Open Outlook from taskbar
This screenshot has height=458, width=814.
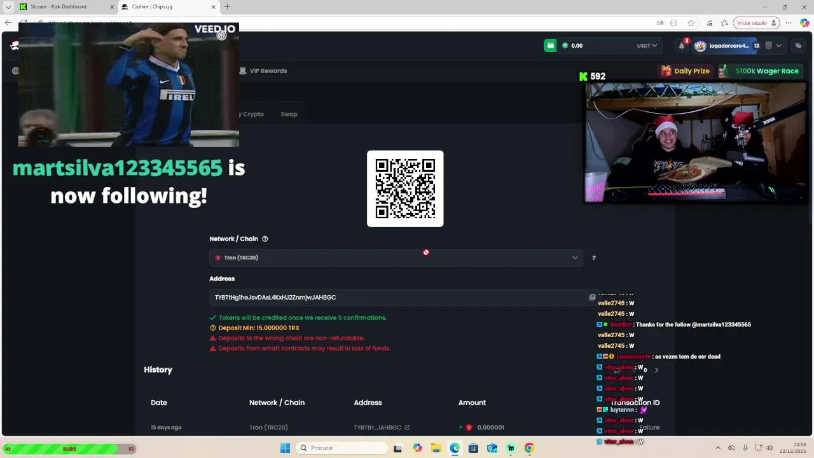pyautogui.click(x=492, y=448)
